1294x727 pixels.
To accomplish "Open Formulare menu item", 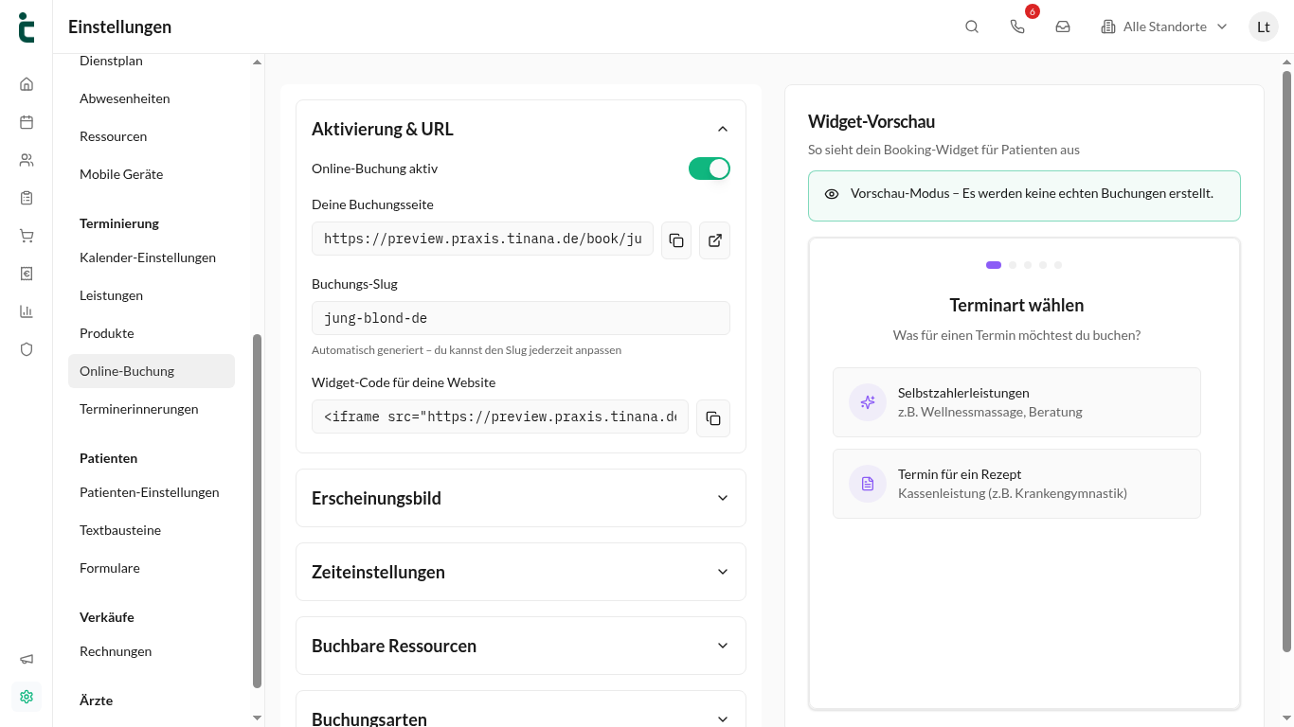I will coord(152,568).
